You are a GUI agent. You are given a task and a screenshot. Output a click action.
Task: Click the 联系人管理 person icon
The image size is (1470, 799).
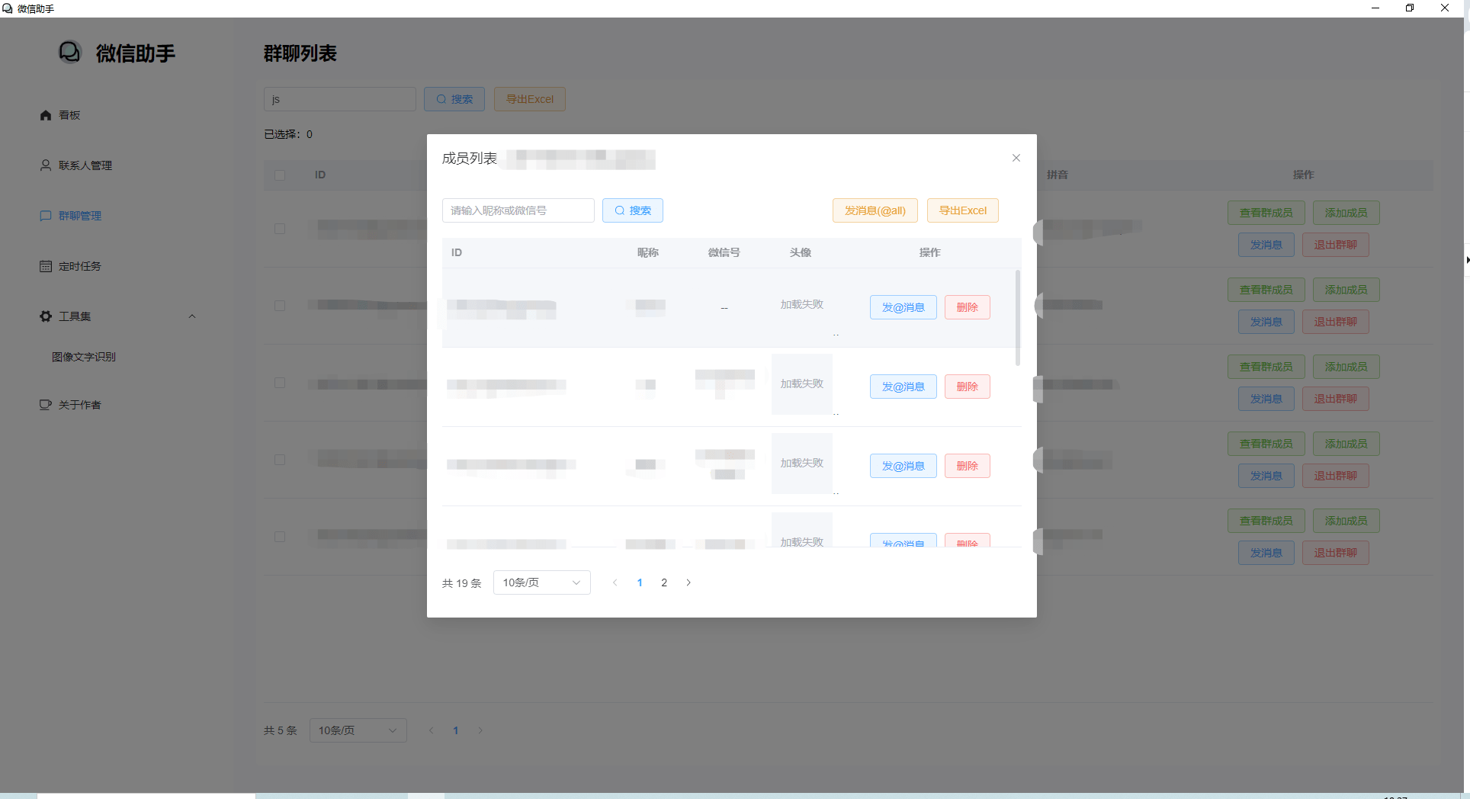point(46,165)
